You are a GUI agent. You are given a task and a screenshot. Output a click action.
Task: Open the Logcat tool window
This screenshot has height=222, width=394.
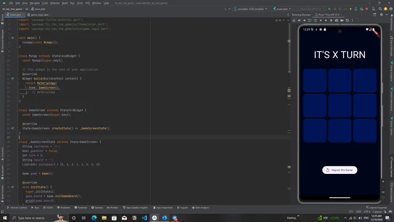[183, 208]
